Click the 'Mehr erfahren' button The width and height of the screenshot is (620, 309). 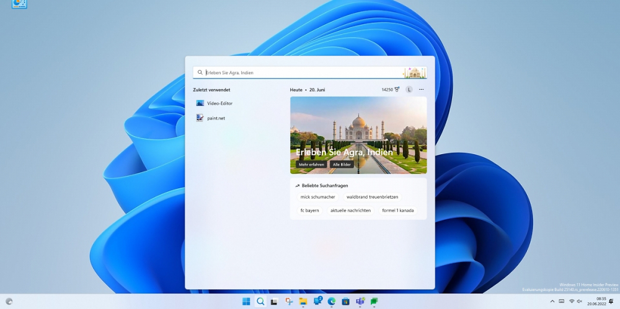coord(312,165)
